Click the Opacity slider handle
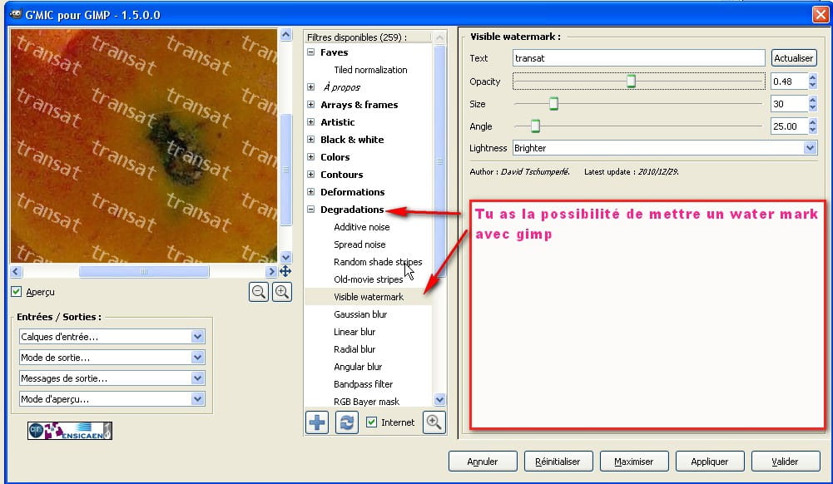 coord(631,81)
